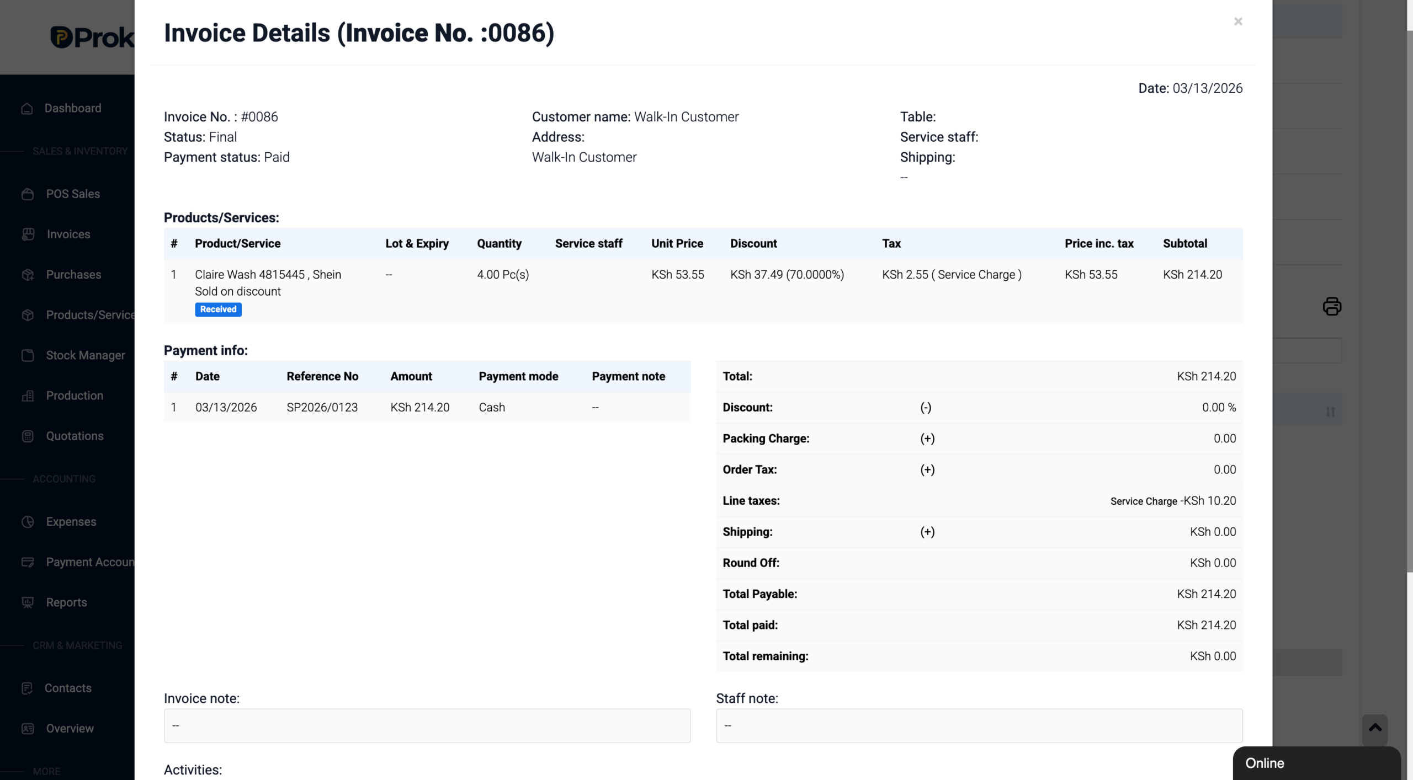
Task: Click the printer icon behind the modal
Action: coord(1332,306)
